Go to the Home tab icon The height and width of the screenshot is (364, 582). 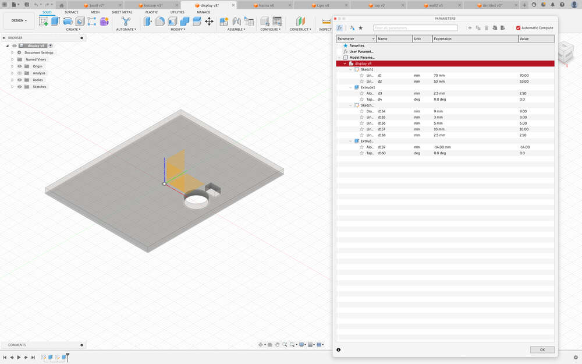click(x=62, y=5)
